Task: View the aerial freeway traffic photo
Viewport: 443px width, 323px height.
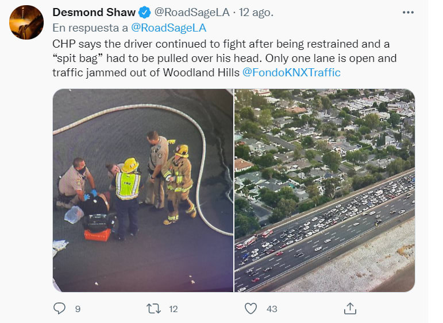Action: [325, 190]
